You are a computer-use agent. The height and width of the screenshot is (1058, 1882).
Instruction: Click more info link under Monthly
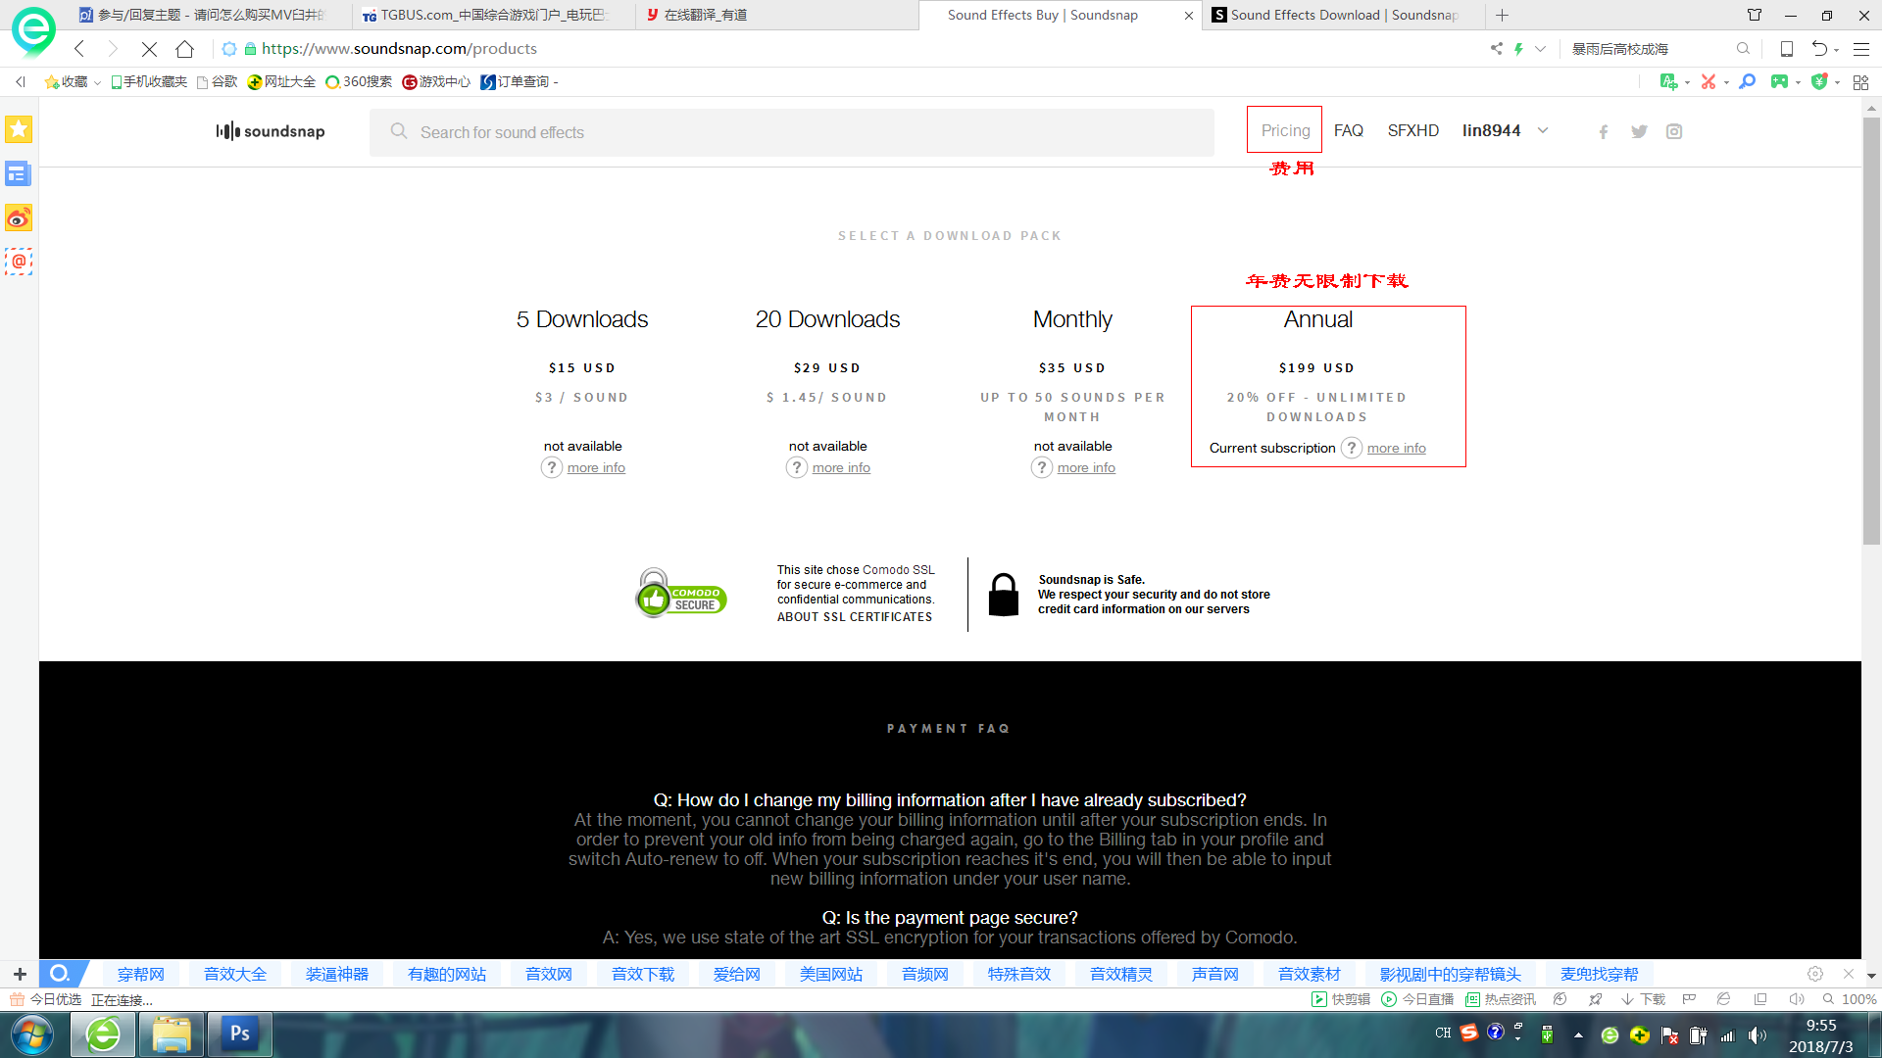pos(1086,468)
